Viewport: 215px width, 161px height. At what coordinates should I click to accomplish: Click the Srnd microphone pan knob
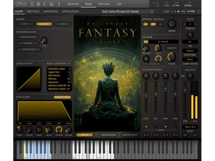175,76
